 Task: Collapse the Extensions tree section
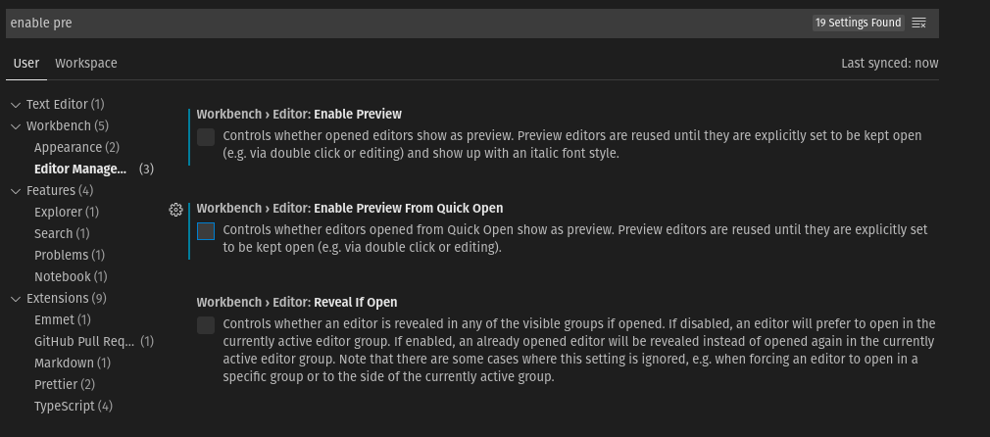click(16, 299)
